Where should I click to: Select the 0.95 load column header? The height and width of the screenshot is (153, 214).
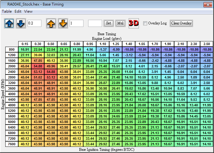coord(90,44)
